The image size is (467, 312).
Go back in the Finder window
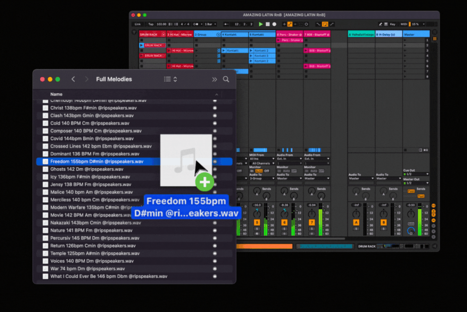[x=73, y=79]
